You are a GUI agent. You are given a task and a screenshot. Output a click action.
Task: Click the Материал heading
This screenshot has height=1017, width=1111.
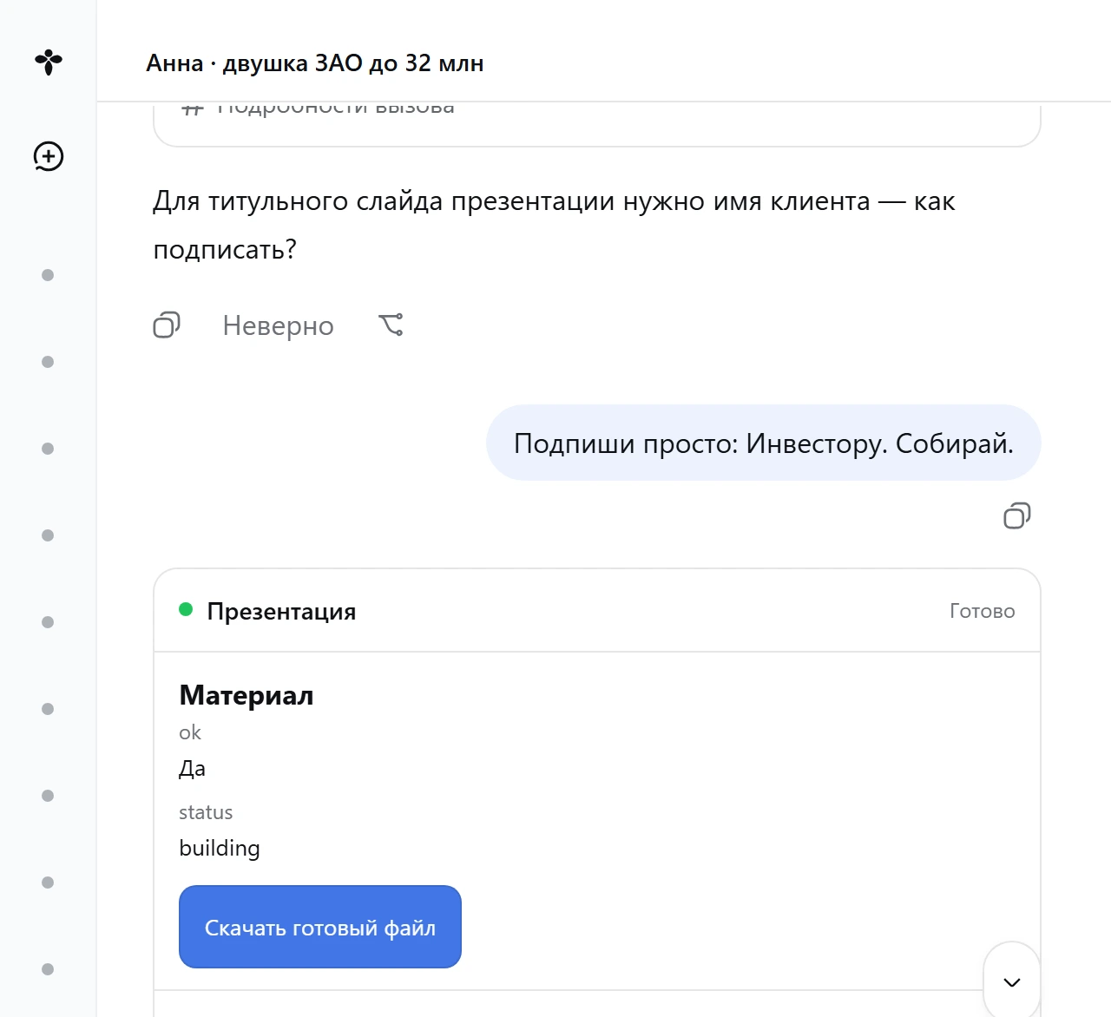click(x=247, y=695)
